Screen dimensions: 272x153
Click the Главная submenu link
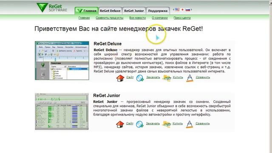[84, 18]
